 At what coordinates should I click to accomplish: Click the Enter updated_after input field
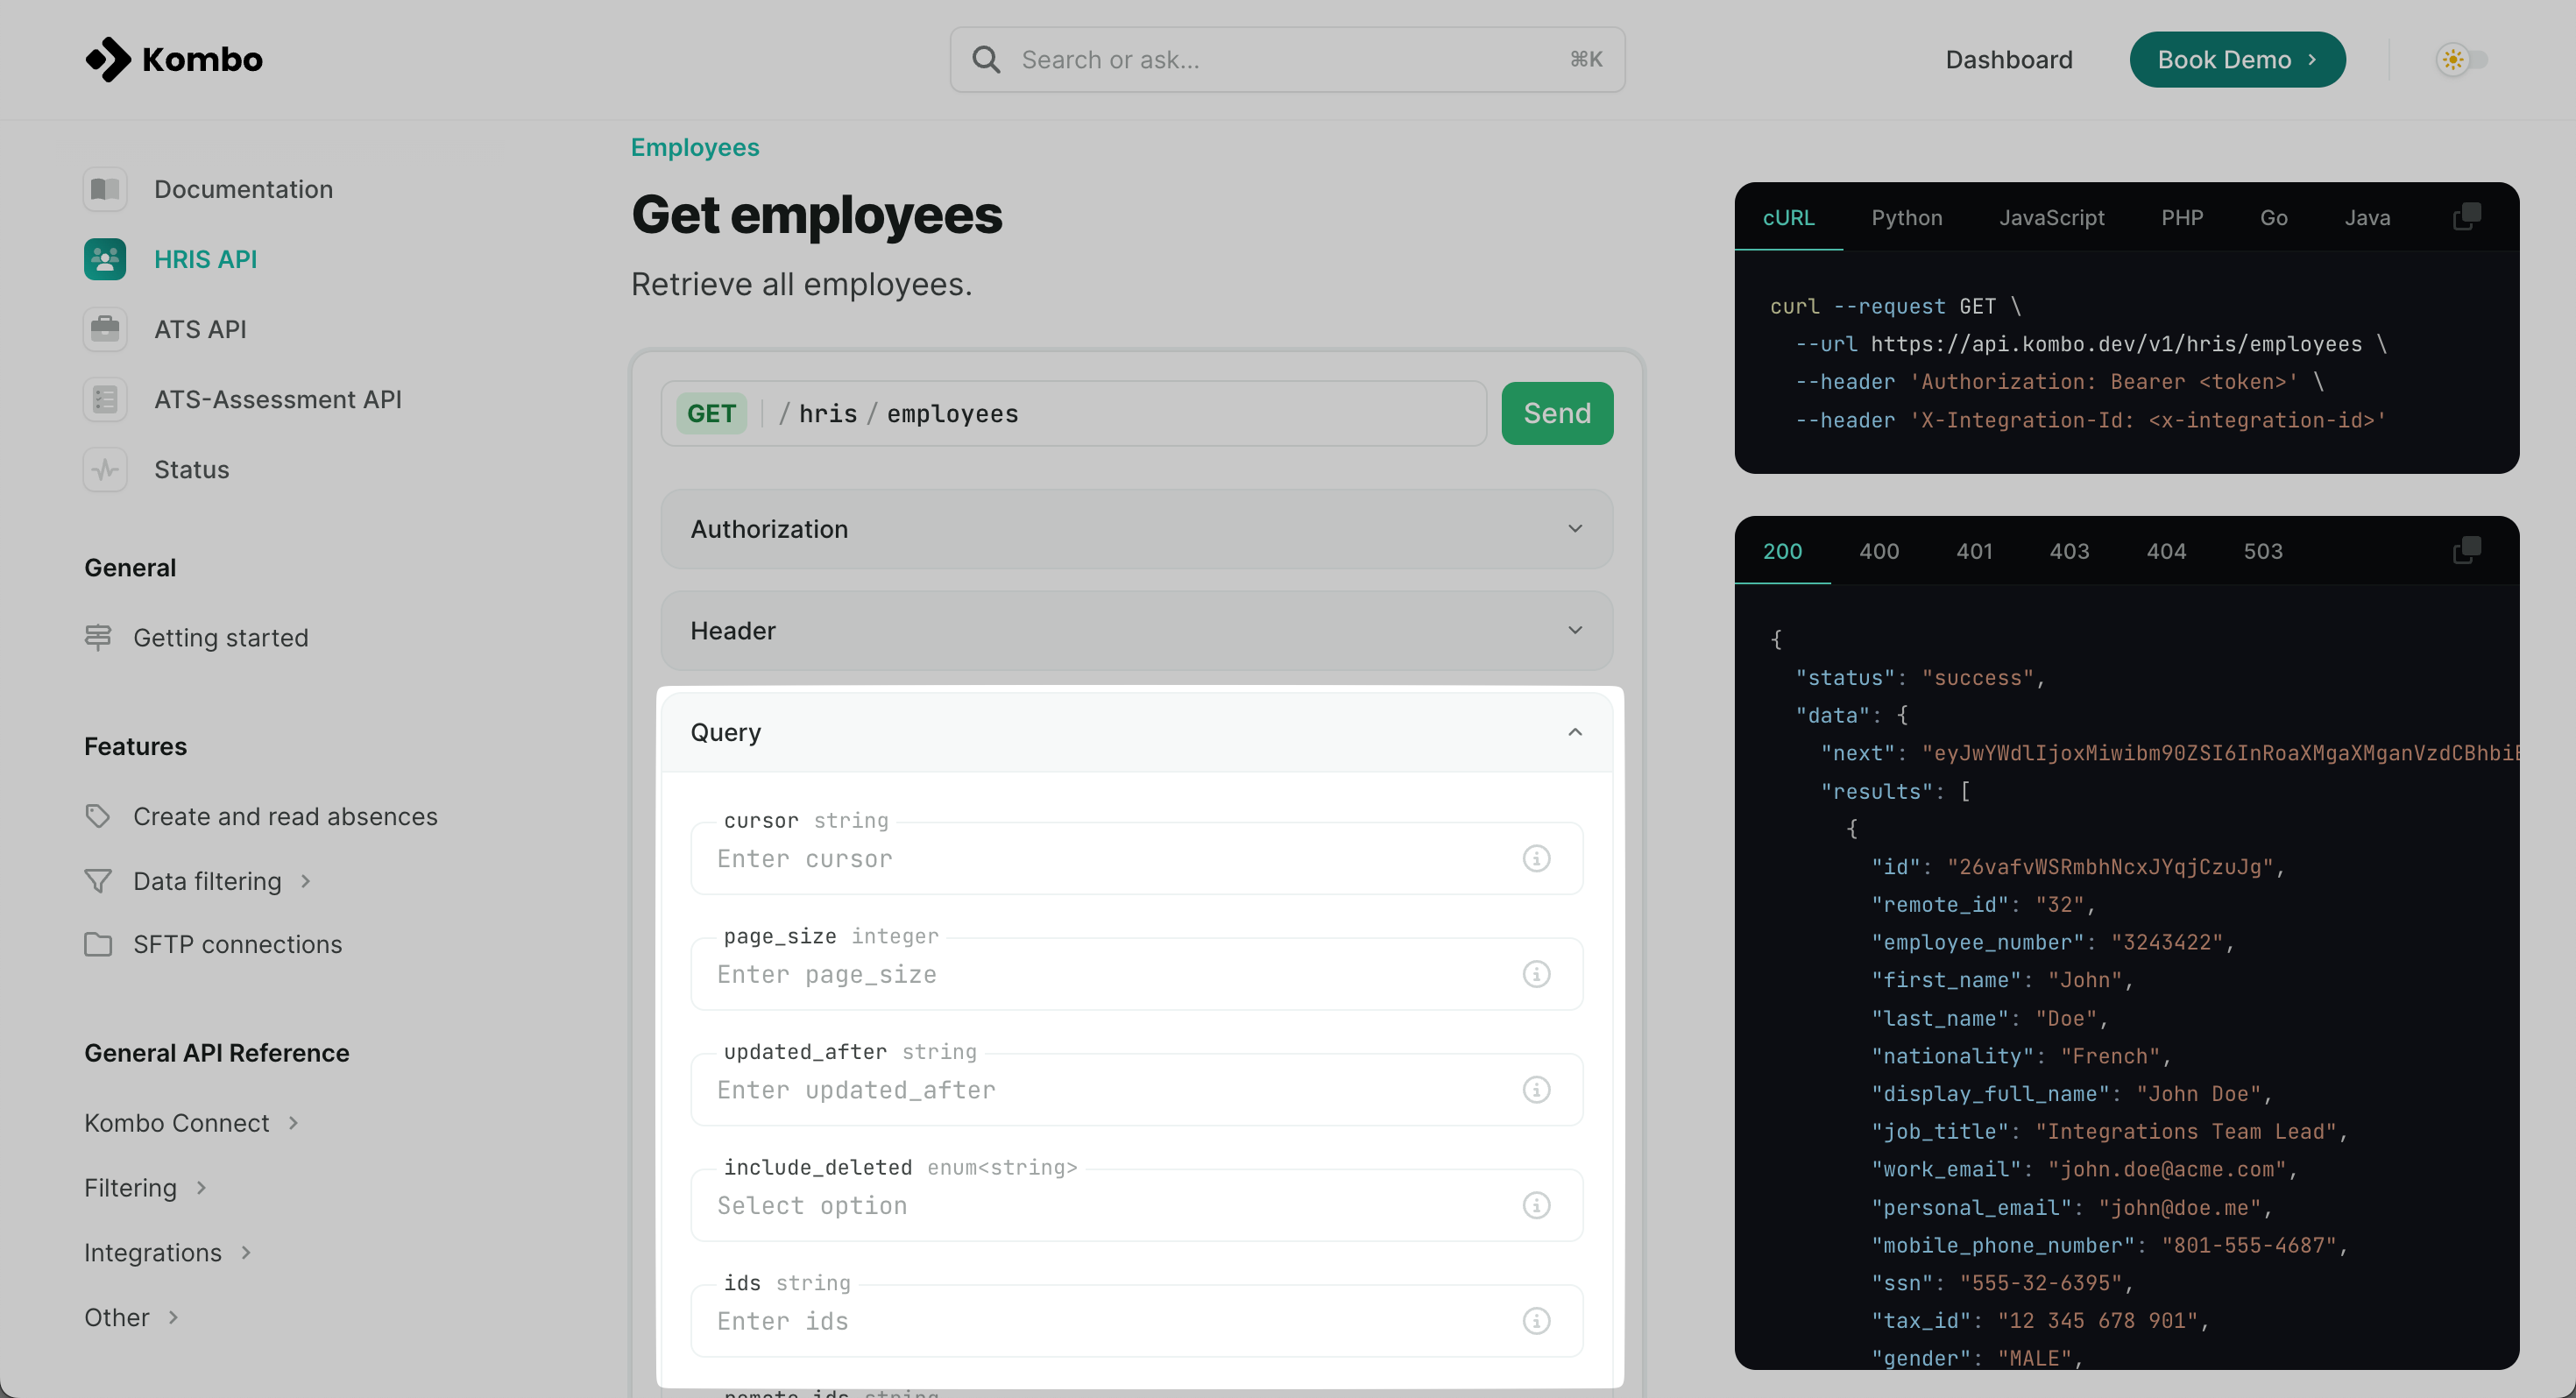[x=1137, y=1089]
